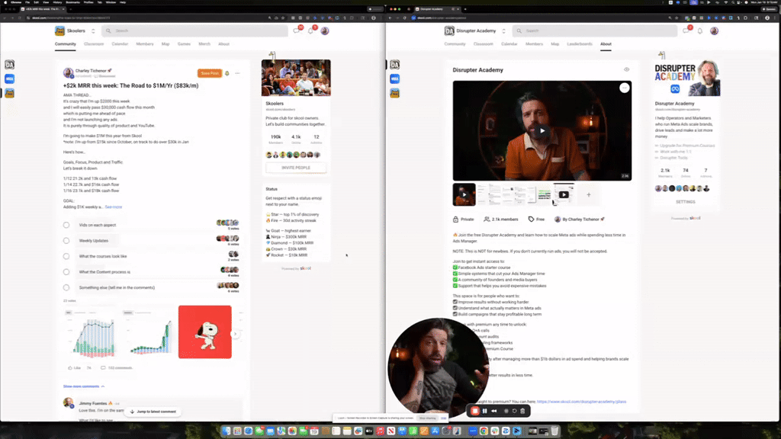Click INVITE PEOPLE button
This screenshot has height=439, width=781.
pyautogui.click(x=296, y=168)
